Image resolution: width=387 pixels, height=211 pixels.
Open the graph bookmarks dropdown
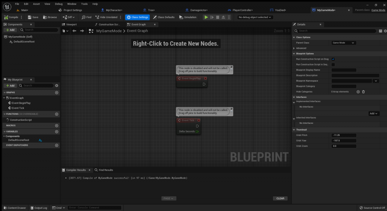pos(65,31)
